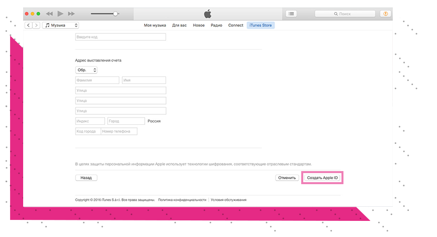
Task: Click the Создать Apple ID button
Action: coord(322,178)
